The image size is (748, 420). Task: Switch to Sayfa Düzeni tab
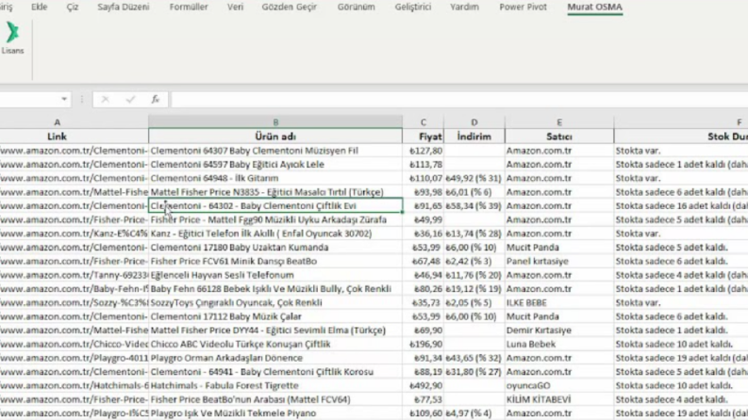click(x=123, y=7)
